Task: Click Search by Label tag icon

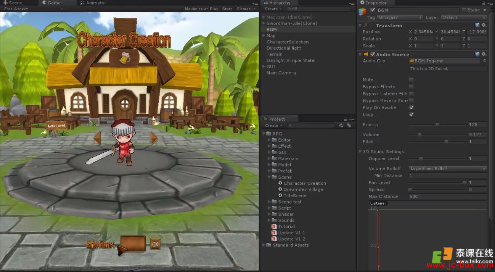Action: pos(349,125)
